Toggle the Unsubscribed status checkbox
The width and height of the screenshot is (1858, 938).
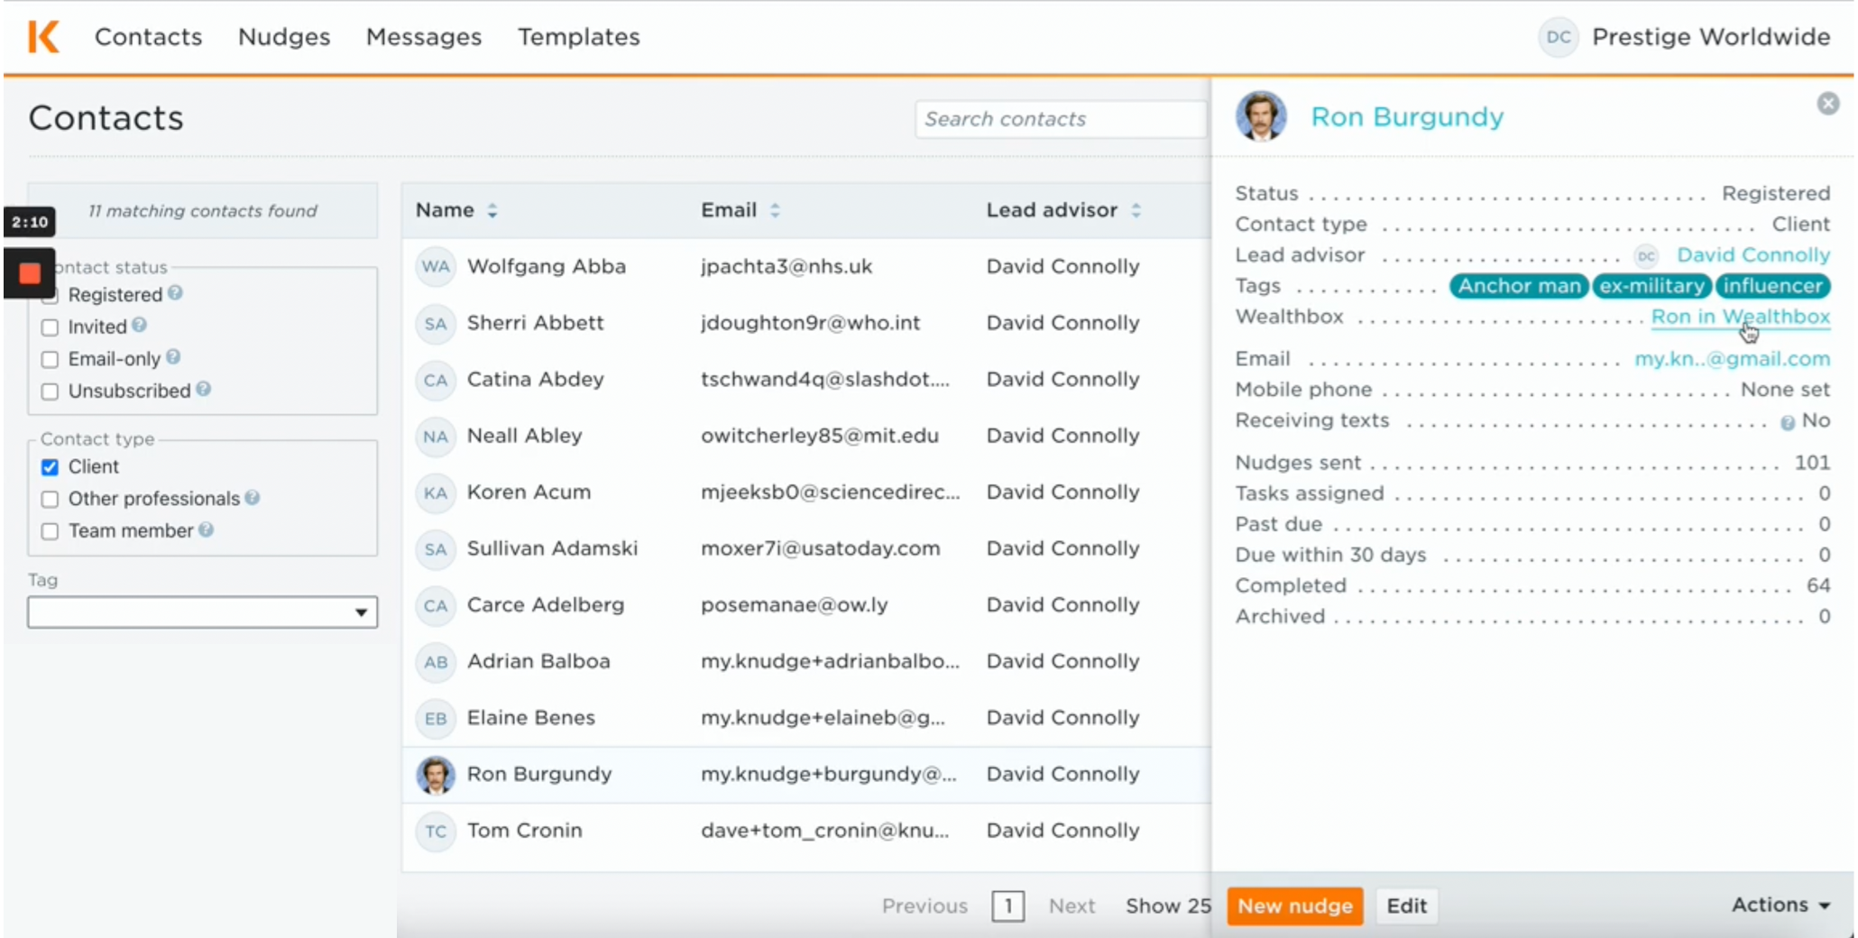coord(50,391)
